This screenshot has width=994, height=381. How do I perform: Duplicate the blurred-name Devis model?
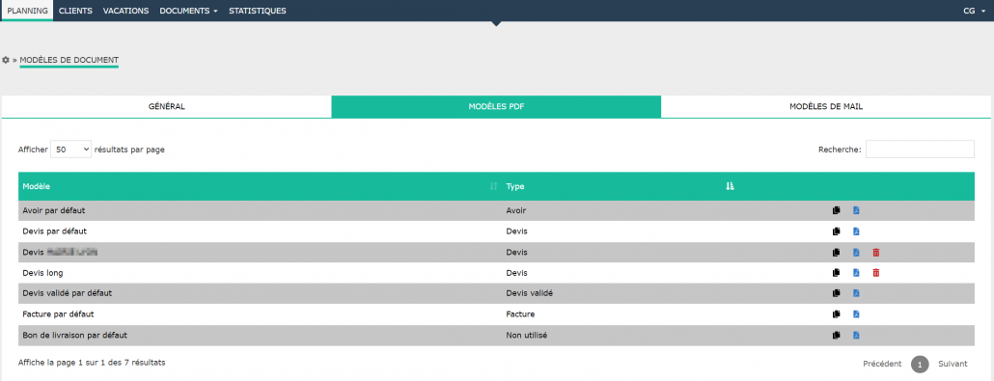836,253
